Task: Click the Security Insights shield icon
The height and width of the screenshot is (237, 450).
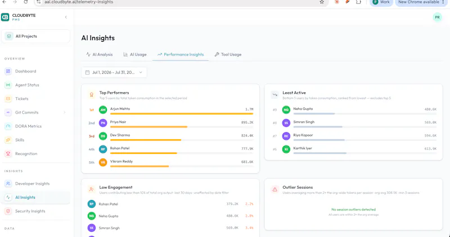Action: pos(8,211)
